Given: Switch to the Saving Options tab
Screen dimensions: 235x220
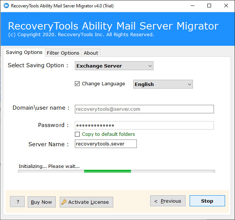Looking at the screenshot, I should pos(24,52).
